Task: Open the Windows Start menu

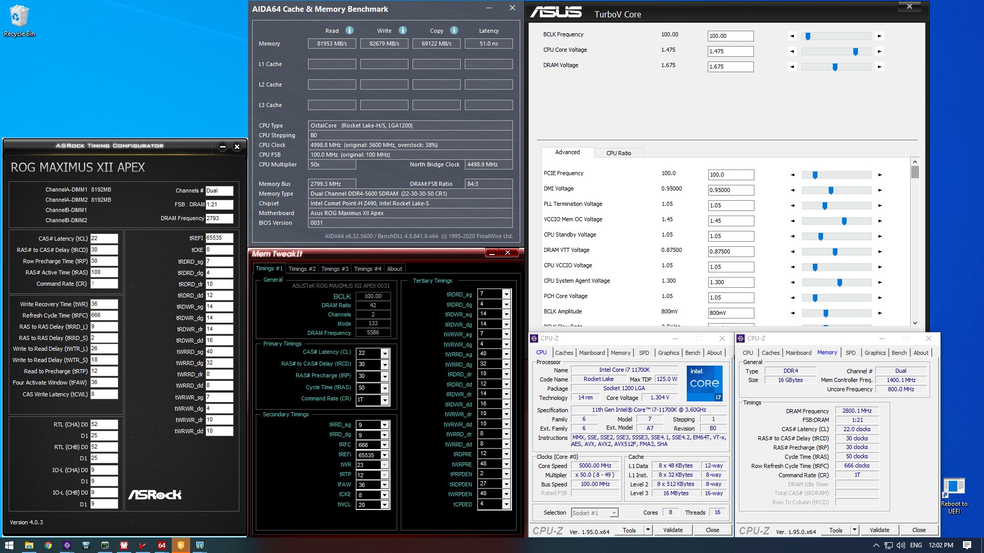Action: point(9,545)
